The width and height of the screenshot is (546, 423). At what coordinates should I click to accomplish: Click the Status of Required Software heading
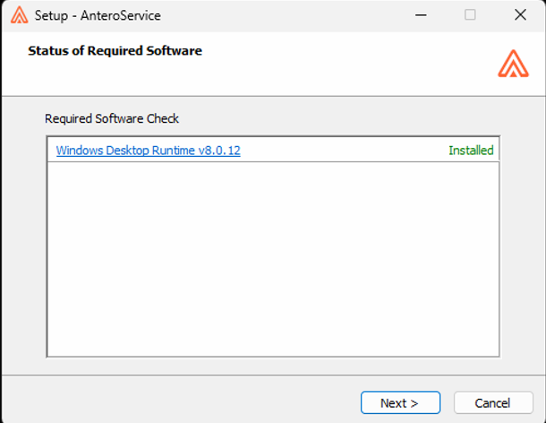(x=115, y=51)
